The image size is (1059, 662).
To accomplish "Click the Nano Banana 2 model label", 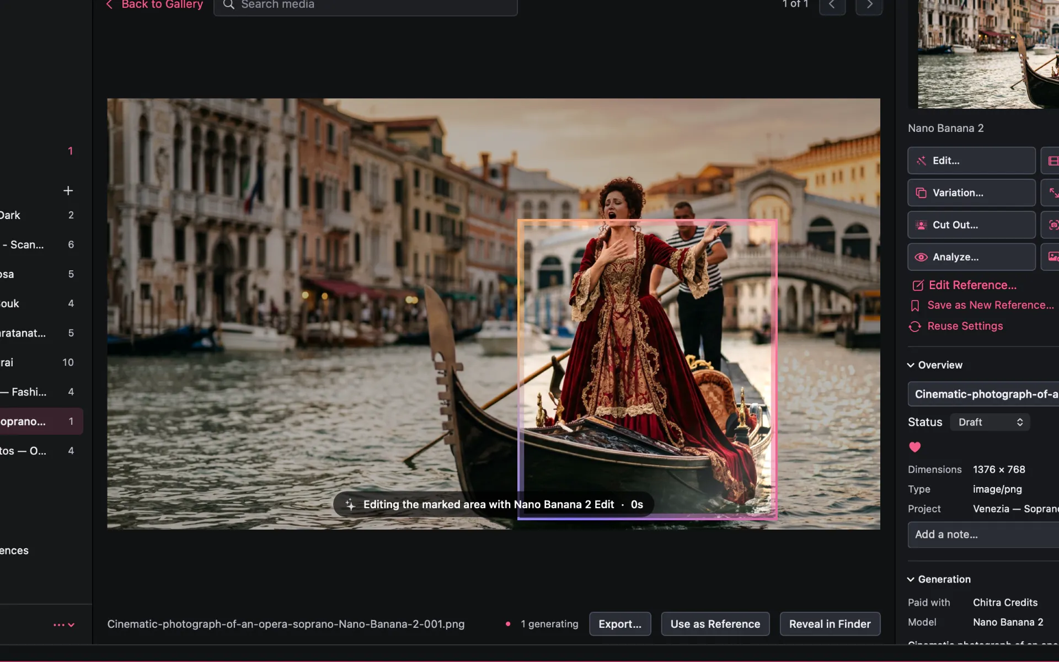I will [945, 128].
